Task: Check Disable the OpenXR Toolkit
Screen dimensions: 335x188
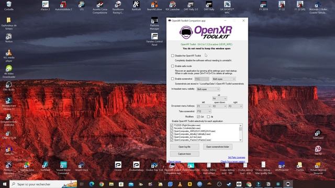Action: tap(173, 56)
